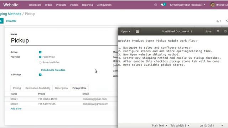Image resolution: width=228 pixels, height=128 pixels.
Task: Click the 4 / 4 record pager
Action: [x=219, y=21]
